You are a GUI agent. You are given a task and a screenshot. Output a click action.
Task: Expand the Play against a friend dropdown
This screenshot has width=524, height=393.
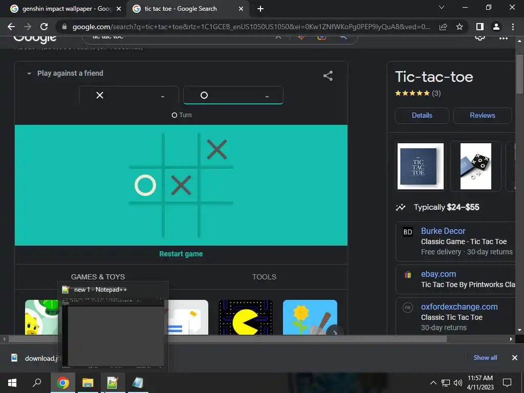tap(65, 73)
